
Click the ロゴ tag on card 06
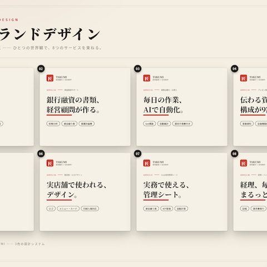(x=51, y=209)
